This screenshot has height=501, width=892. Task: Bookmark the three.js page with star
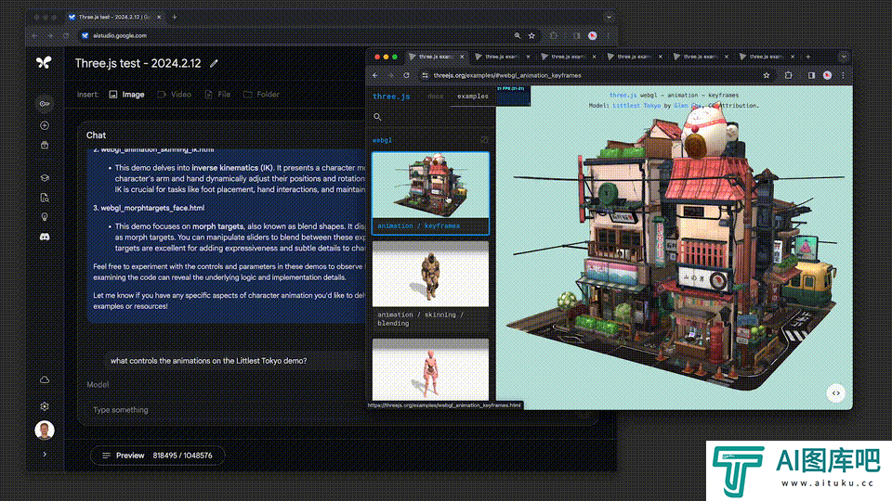point(767,75)
